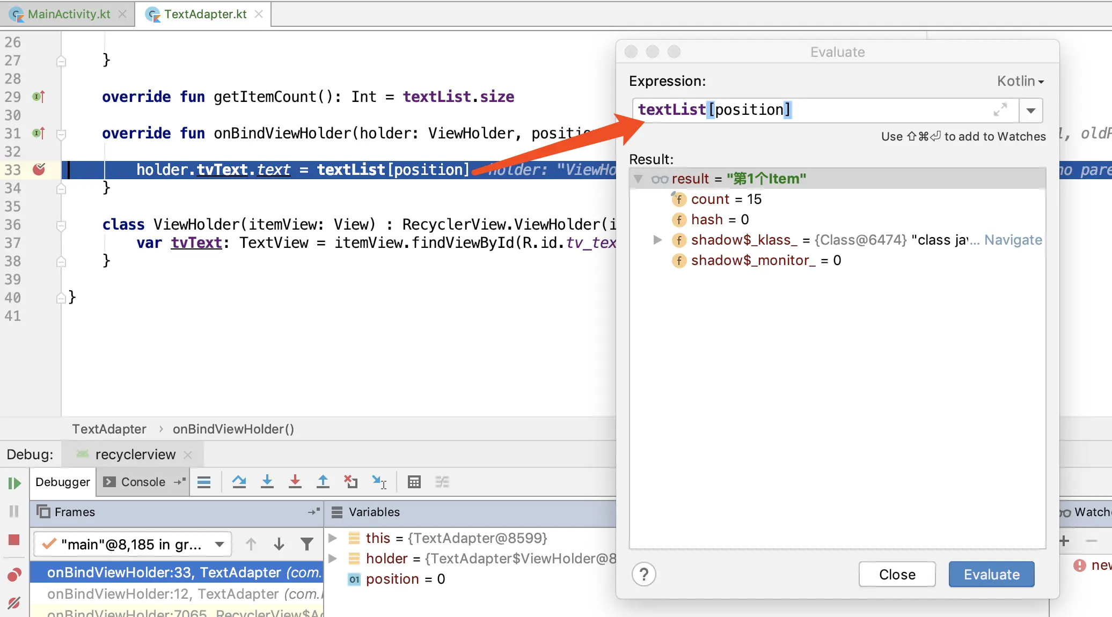Expand shadow$_klass_ field

click(657, 240)
